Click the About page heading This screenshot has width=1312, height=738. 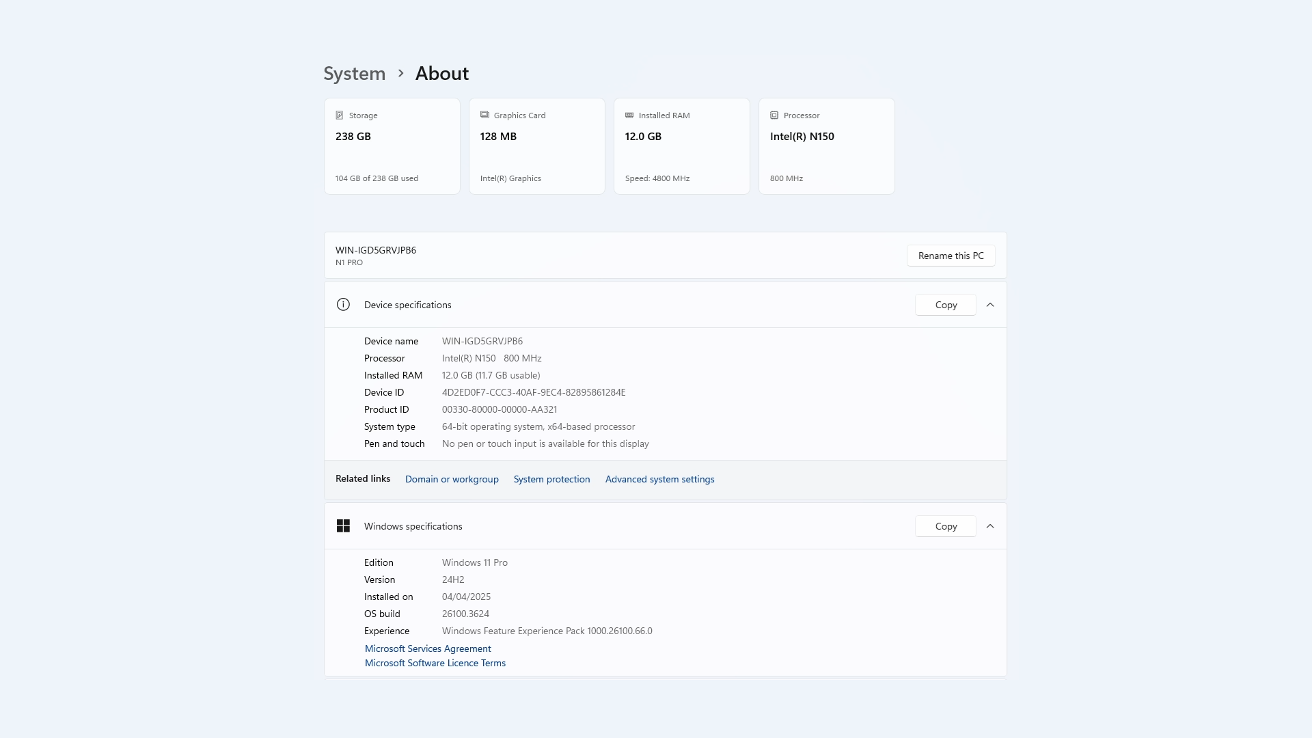click(442, 73)
